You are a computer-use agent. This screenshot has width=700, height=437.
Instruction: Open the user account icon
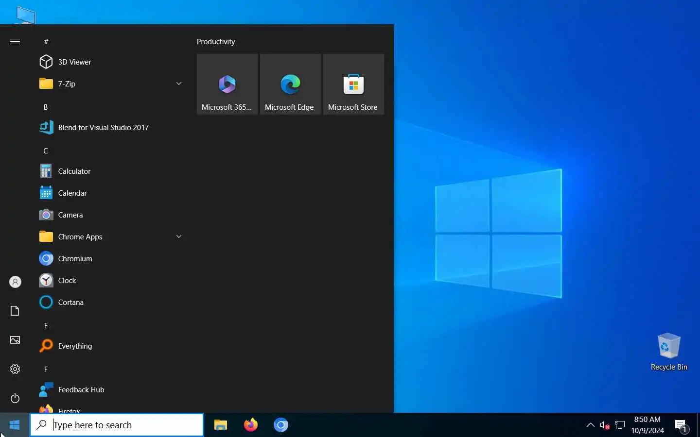[x=15, y=282]
